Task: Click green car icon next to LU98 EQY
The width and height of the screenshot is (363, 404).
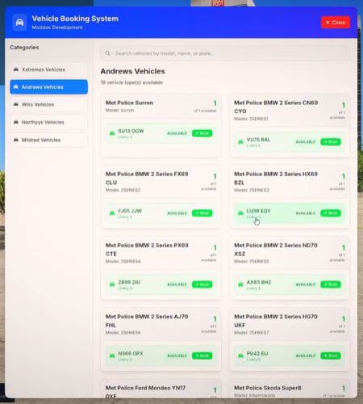Action: click(x=240, y=213)
